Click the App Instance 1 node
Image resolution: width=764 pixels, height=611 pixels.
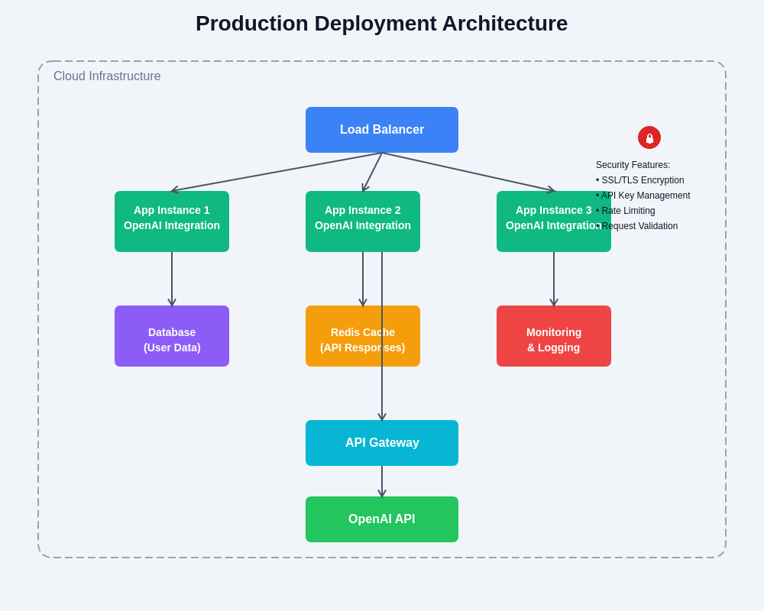[x=172, y=221]
